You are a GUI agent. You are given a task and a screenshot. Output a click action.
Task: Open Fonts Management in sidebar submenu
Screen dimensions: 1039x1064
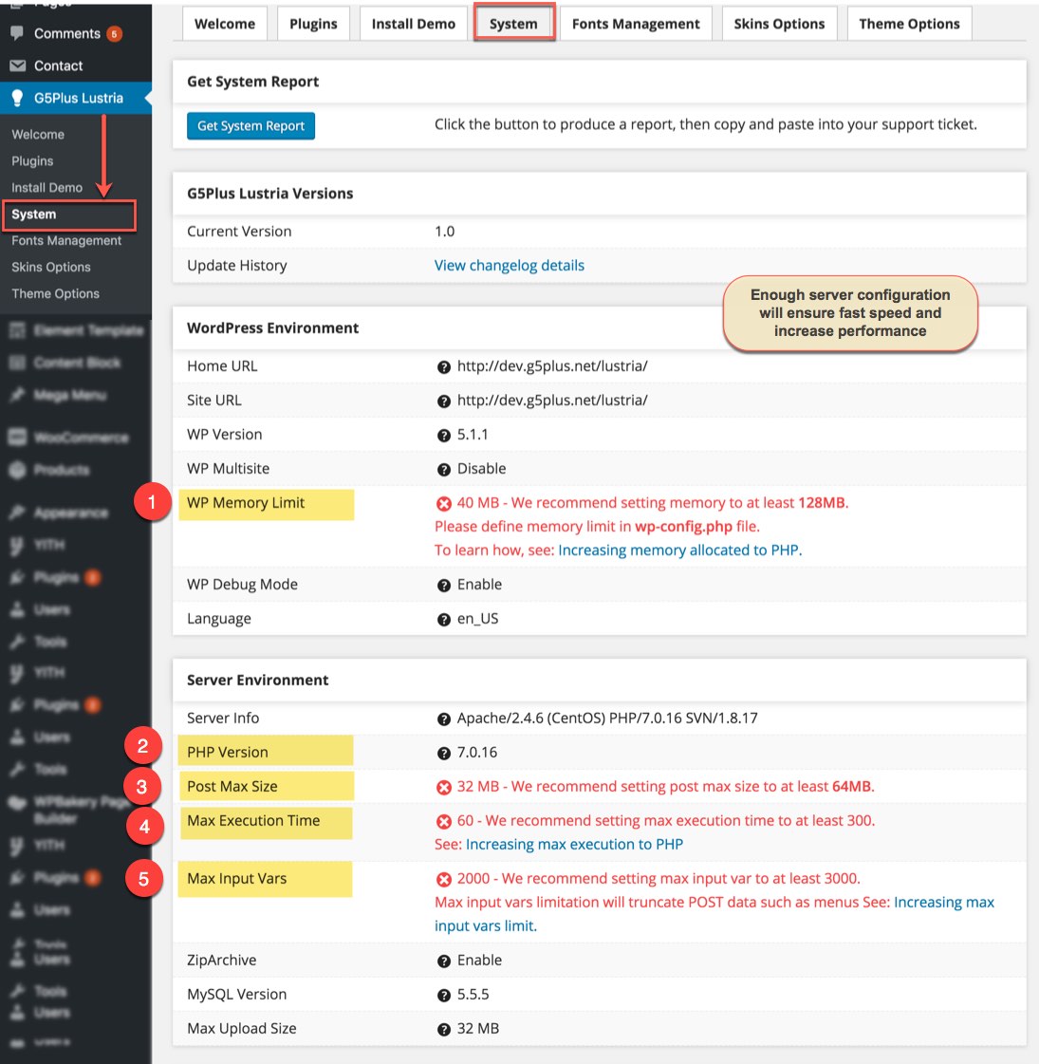coord(66,240)
